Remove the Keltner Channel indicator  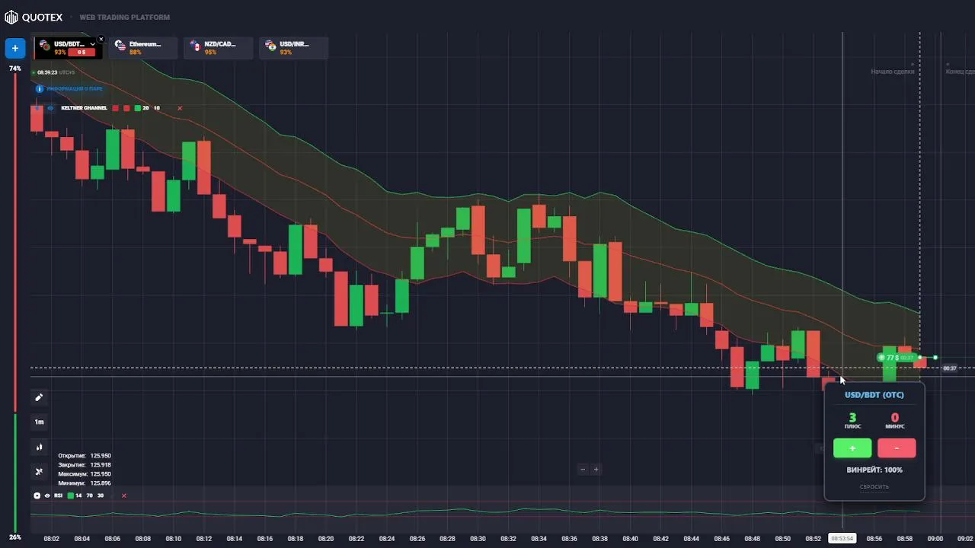tap(180, 108)
